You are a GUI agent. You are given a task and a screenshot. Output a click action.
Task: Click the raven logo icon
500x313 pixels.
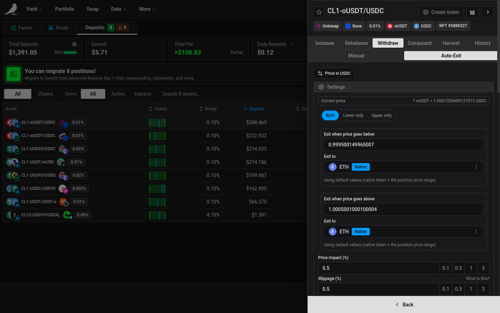11,9
